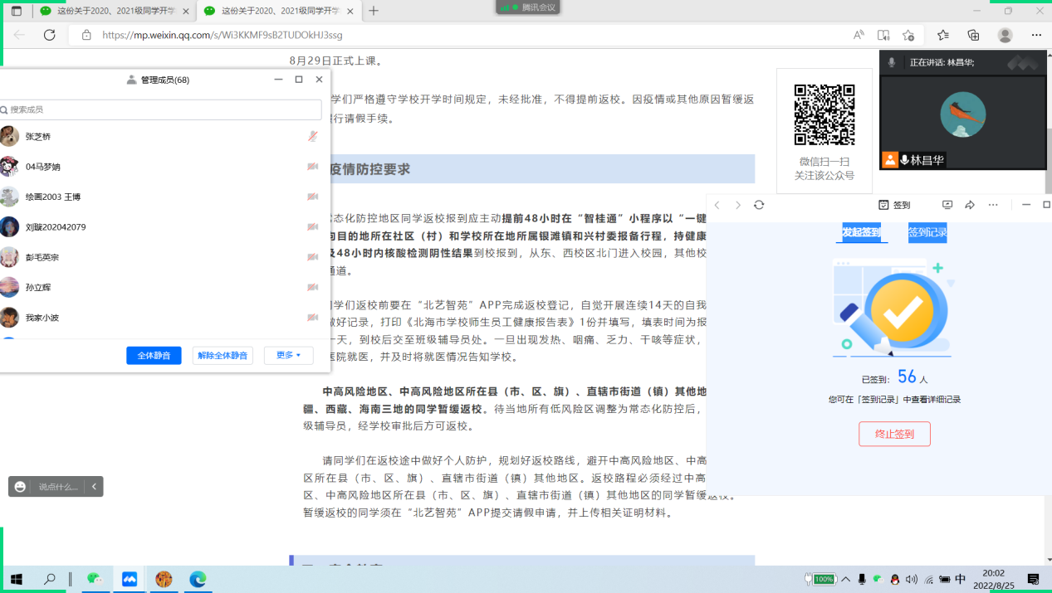Toggle the camera icon for 04马梦娟

pos(312,167)
